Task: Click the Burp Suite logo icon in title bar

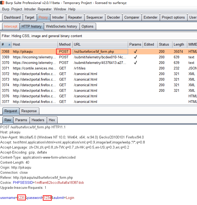Action: pos(2,3)
